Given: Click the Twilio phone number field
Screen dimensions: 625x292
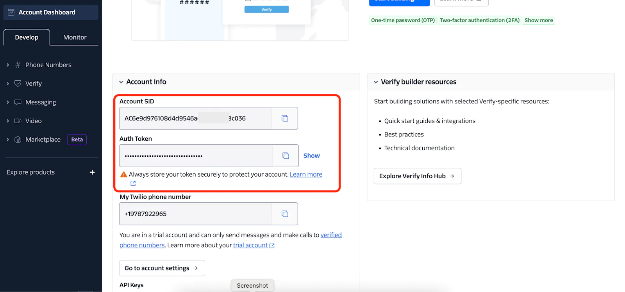Looking at the screenshot, I should (x=196, y=214).
